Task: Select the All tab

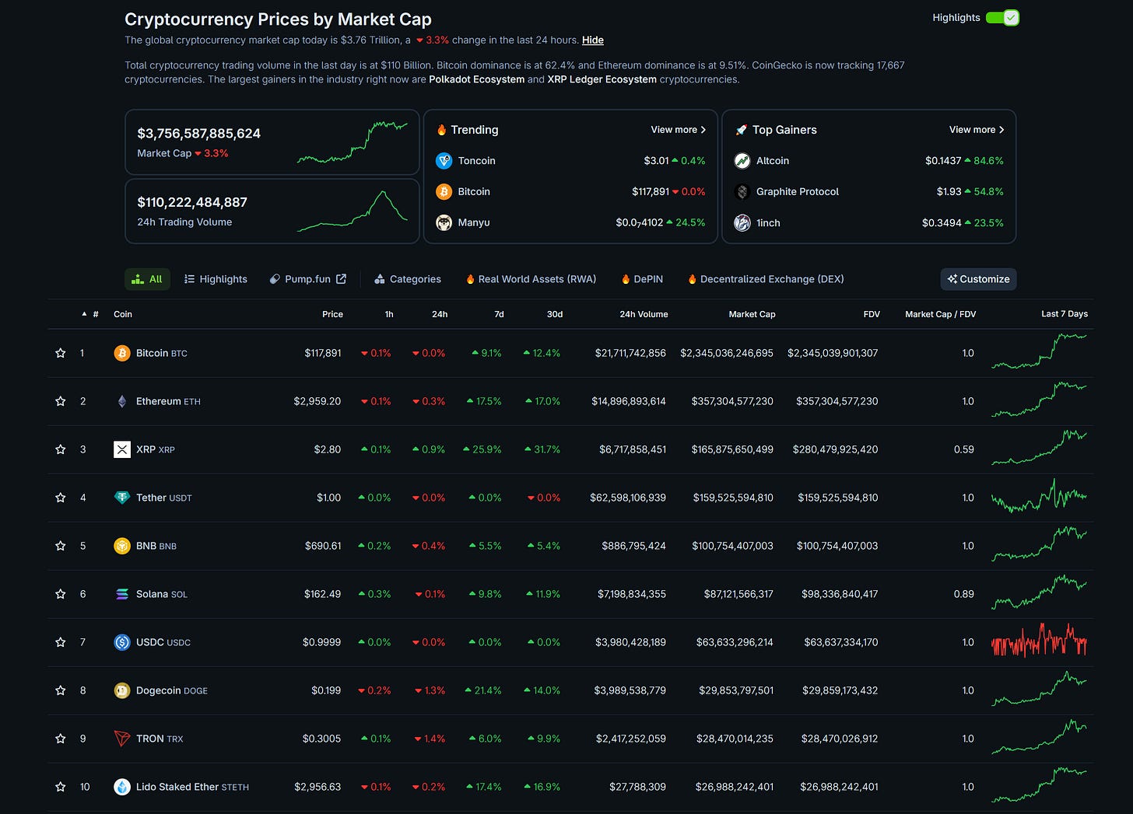Action: point(147,279)
